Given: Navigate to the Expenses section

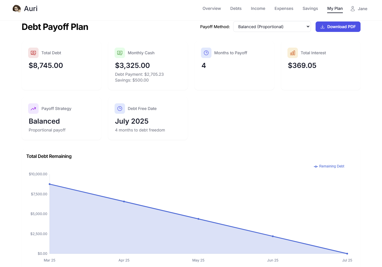Looking at the screenshot, I should click(284, 8).
